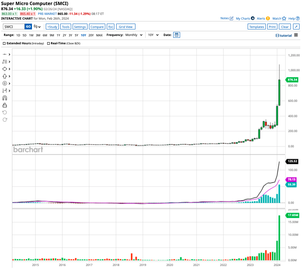This screenshot has width=305, height=270.
Task: Open the date calendar picker
Action: pyautogui.click(x=176, y=35)
